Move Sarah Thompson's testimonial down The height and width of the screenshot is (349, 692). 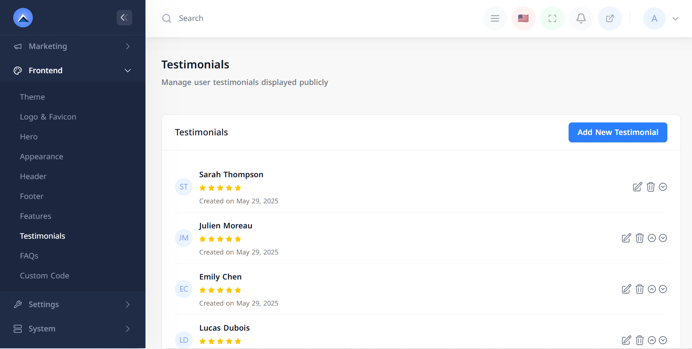click(663, 187)
